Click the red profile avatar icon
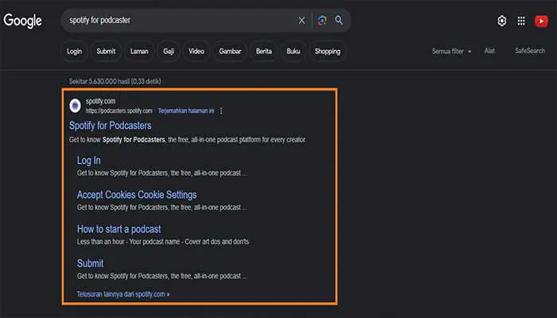557x318 pixels. coord(541,21)
